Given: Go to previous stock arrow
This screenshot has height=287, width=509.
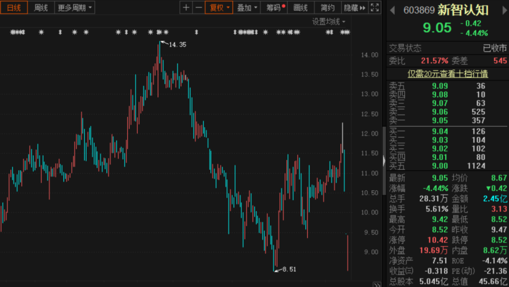Looking at the screenshot, I should click(393, 10).
